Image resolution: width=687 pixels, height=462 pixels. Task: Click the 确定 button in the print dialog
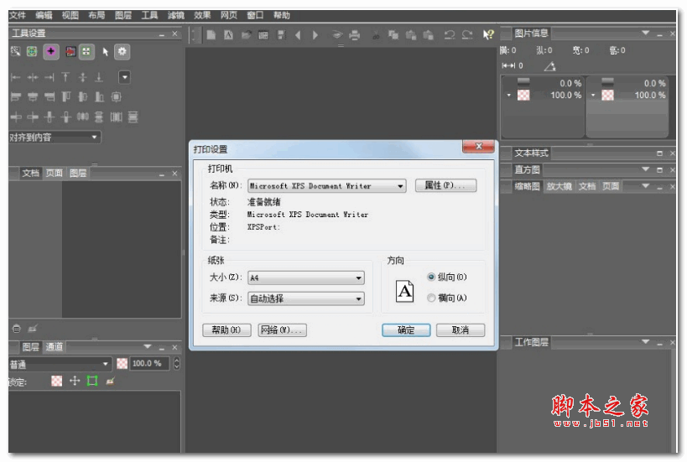406,330
